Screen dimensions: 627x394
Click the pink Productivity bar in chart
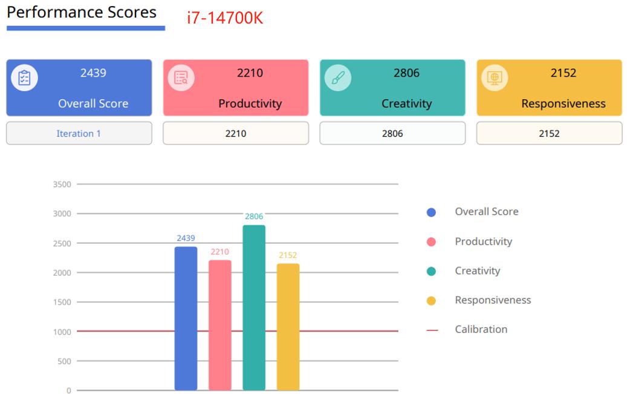pos(220,325)
